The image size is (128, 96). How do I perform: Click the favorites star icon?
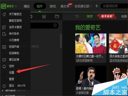(31, 16)
